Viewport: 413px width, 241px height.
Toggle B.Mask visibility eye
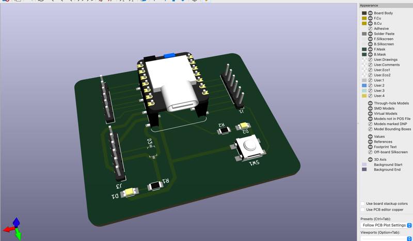(370, 54)
